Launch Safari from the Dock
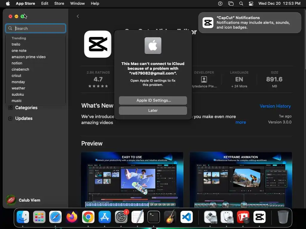Image resolution: width=306 pixels, height=229 pixels. (x=55, y=217)
